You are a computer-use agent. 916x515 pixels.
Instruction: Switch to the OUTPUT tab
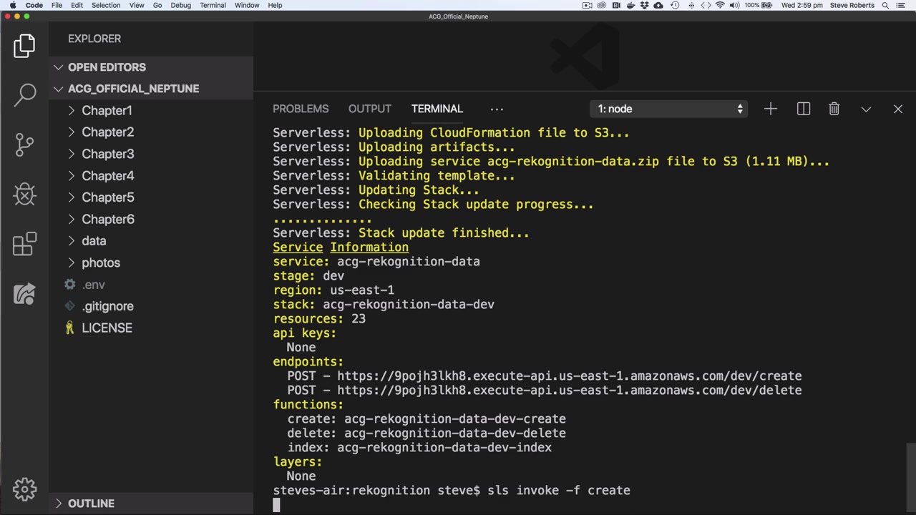point(369,109)
